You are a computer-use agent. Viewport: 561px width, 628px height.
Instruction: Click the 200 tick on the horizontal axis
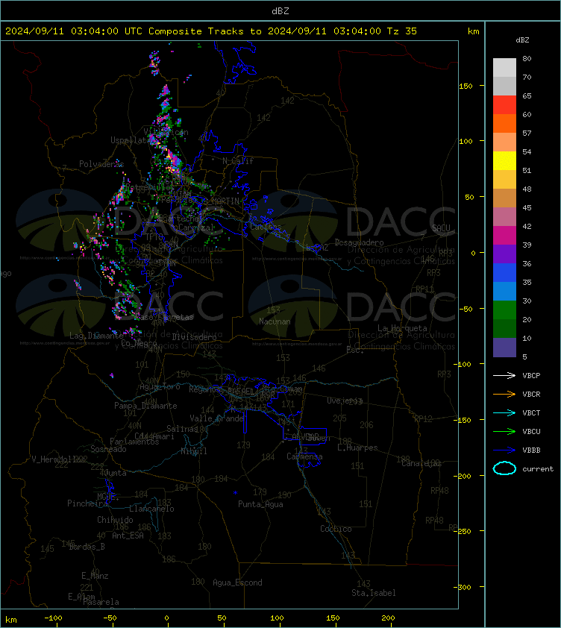point(388,618)
